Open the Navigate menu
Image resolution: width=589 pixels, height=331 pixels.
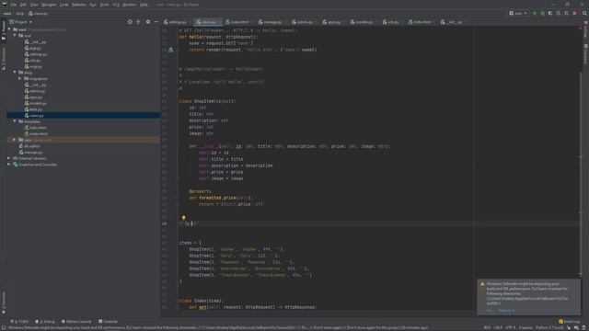tap(49, 5)
